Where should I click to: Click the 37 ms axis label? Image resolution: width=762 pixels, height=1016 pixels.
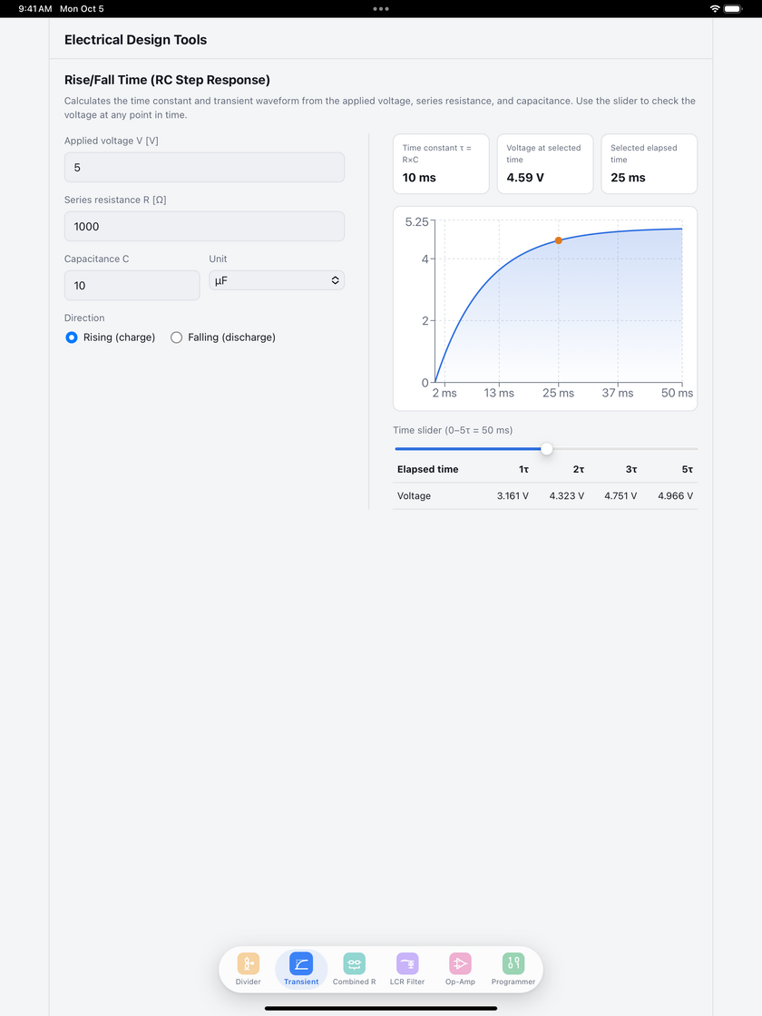[x=618, y=393]
